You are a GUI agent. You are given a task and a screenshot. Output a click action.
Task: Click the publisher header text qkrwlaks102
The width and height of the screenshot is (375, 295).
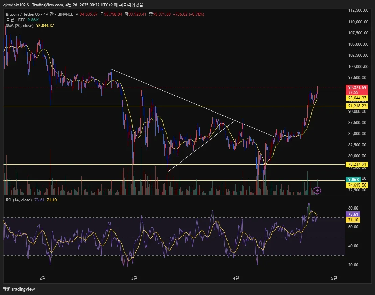click(x=14, y=5)
